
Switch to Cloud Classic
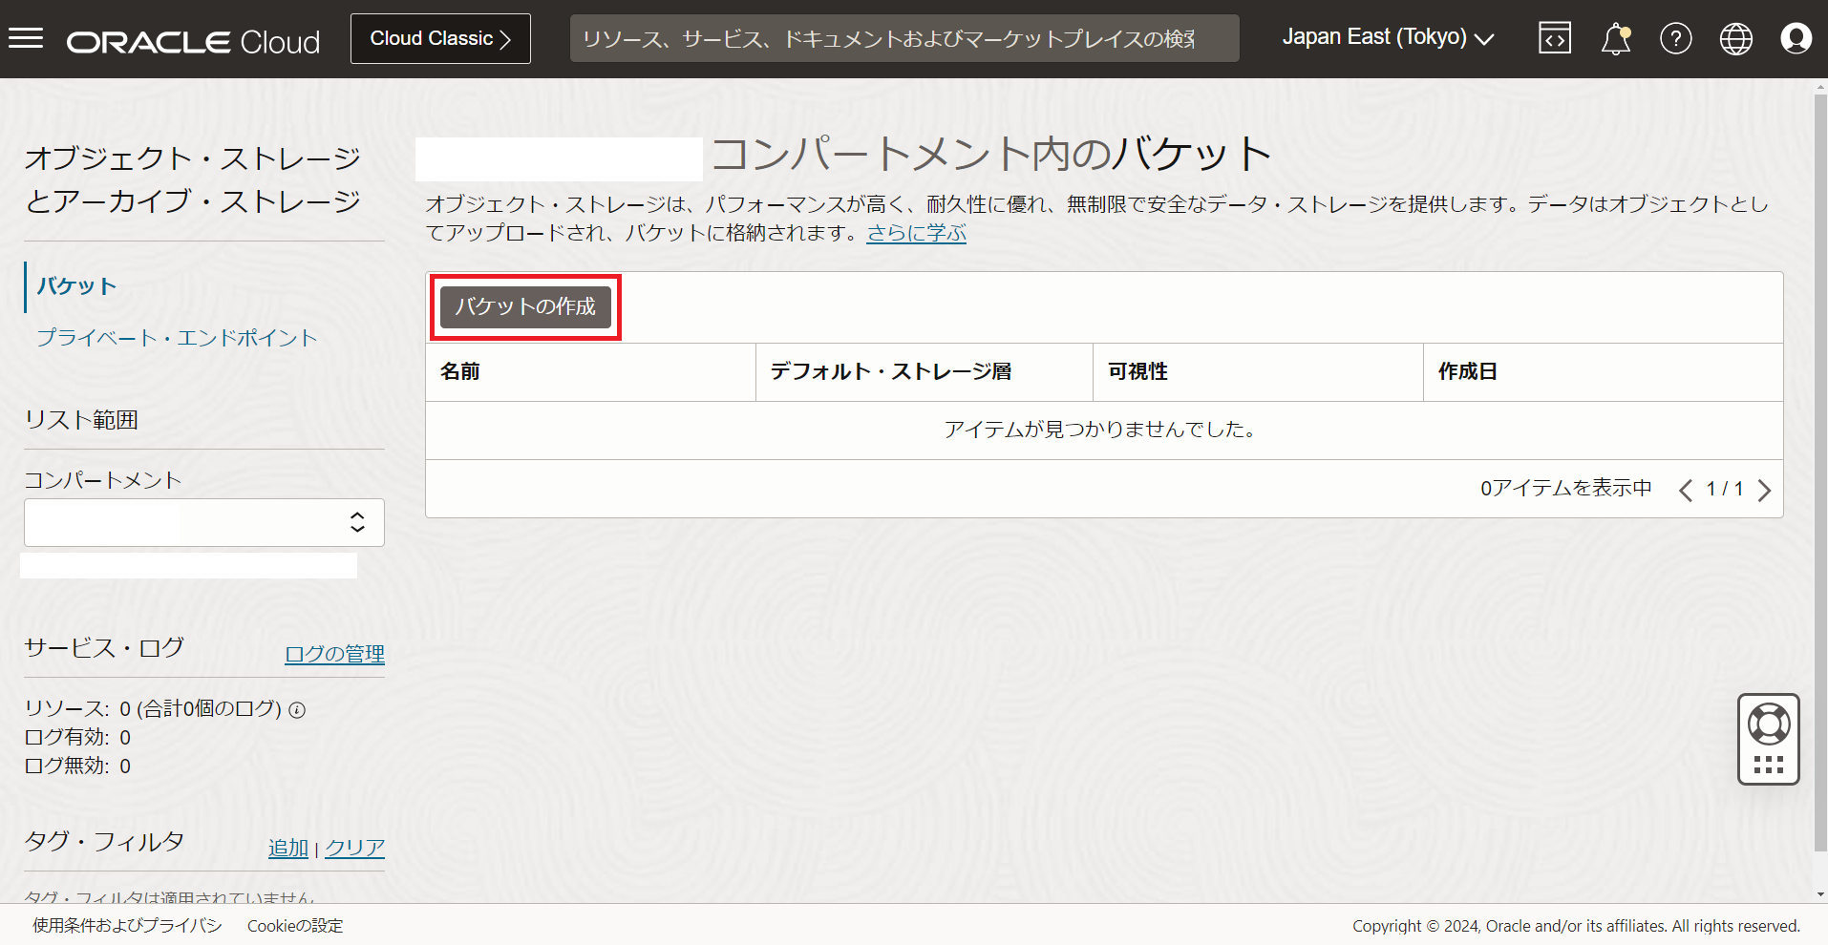pos(440,38)
